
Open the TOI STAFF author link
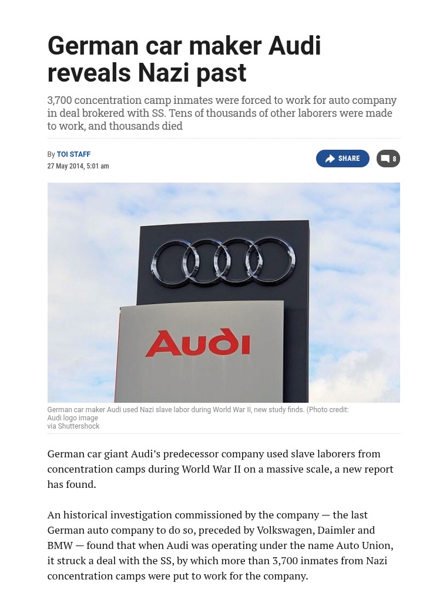tap(73, 154)
